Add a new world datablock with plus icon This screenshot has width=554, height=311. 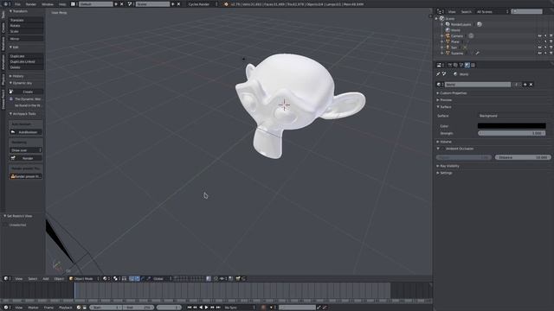click(525, 85)
